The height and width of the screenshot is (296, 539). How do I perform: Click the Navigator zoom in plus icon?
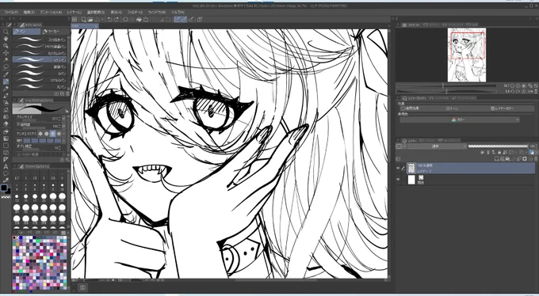tap(518, 85)
